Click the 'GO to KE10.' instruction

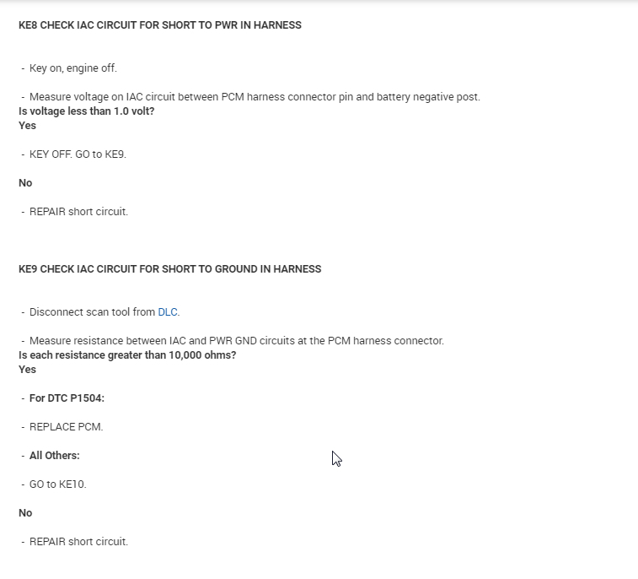[57, 484]
